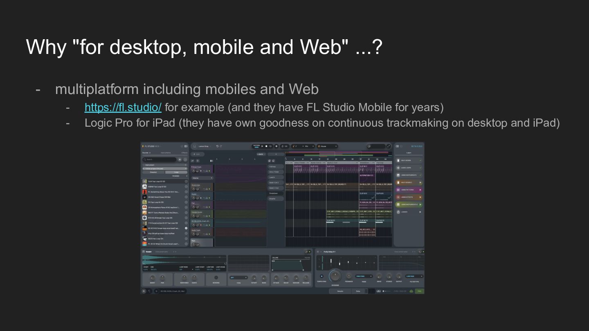Open the Follow project (House) dropdown
The image size is (589, 331).
(x=165, y=168)
